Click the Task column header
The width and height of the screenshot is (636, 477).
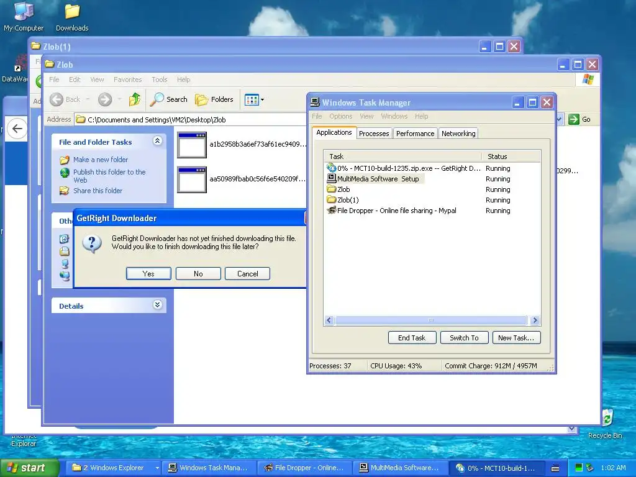coord(402,157)
